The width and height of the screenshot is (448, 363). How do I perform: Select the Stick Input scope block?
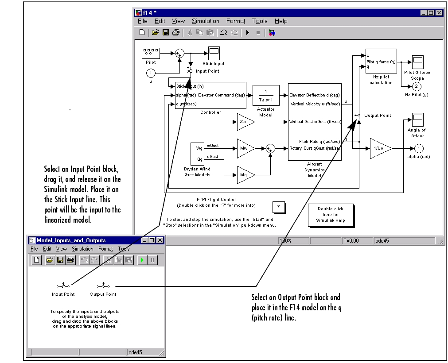click(214, 54)
